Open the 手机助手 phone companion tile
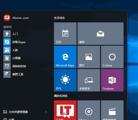This screenshot has height=120, width=138. [89, 80]
